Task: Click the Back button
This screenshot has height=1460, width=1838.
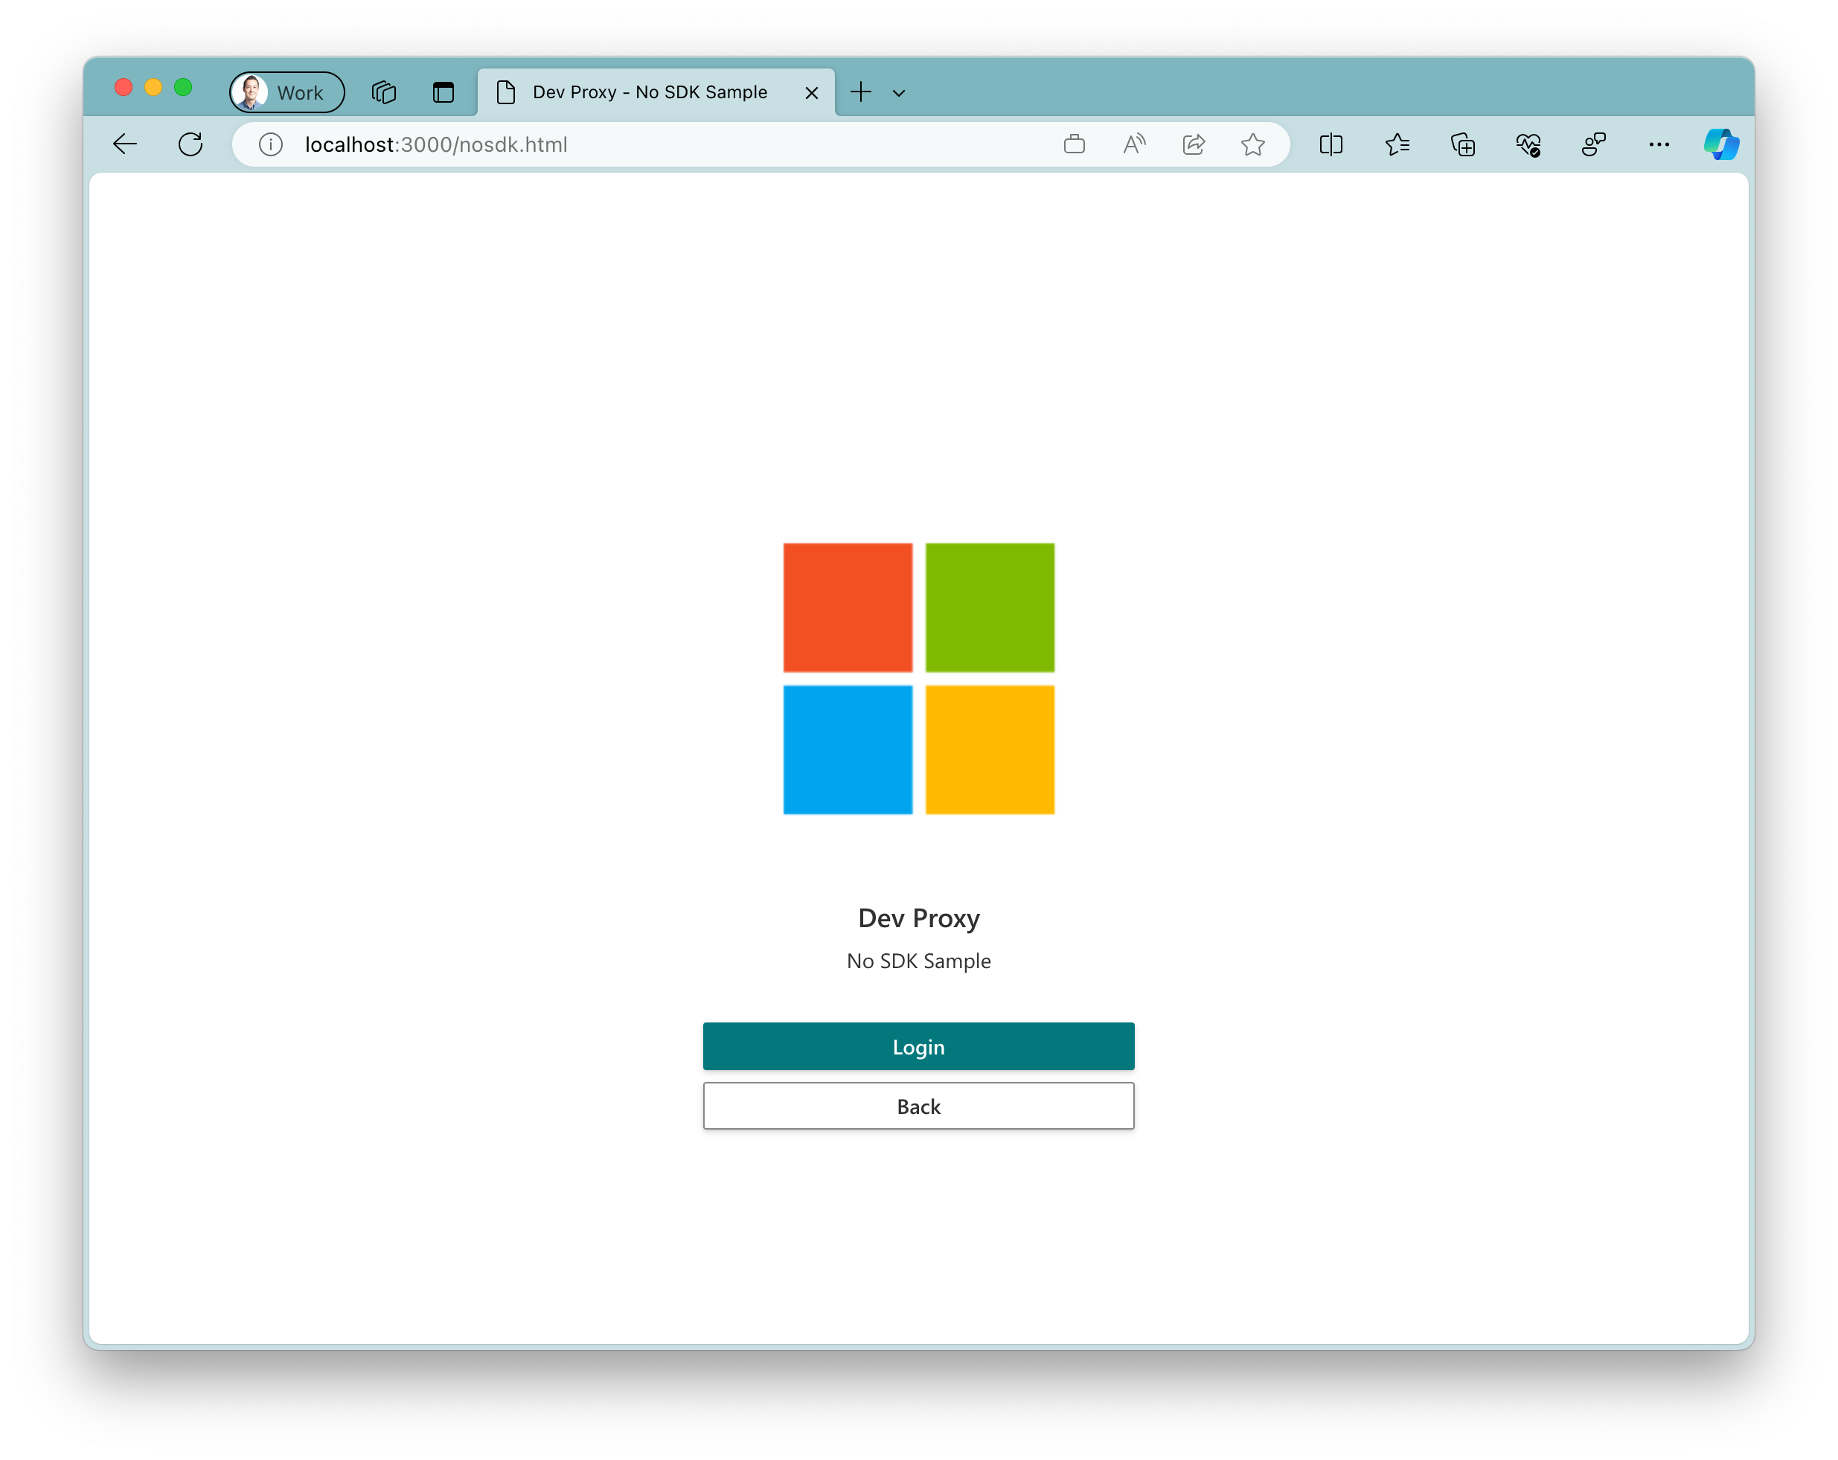Action: pyautogui.click(x=919, y=1105)
